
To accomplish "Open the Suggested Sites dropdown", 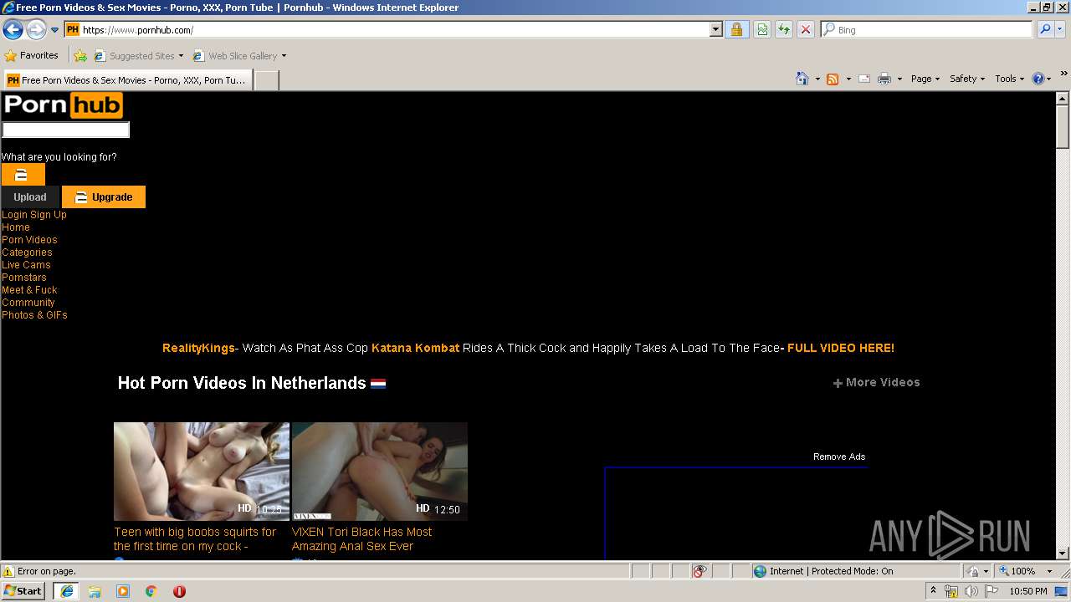I will pyautogui.click(x=138, y=56).
